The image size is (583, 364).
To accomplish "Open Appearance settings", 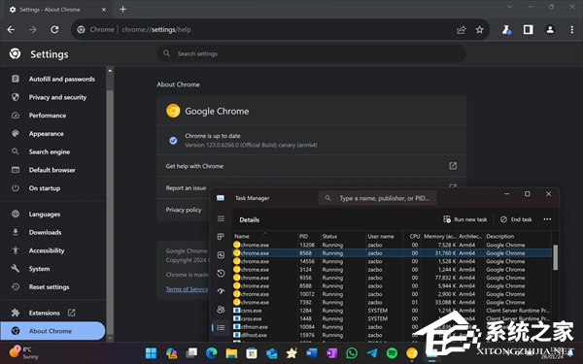I will point(52,134).
